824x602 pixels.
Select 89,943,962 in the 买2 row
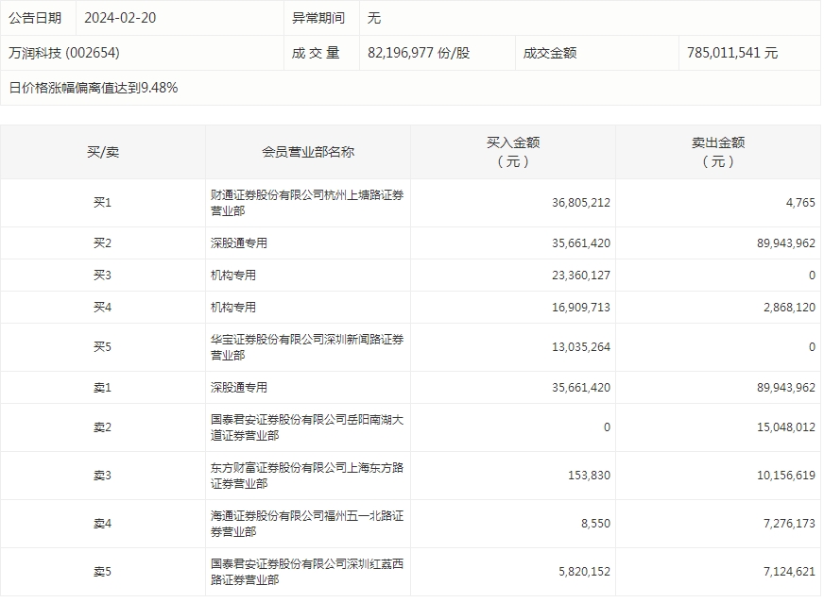(x=785, y=243)
